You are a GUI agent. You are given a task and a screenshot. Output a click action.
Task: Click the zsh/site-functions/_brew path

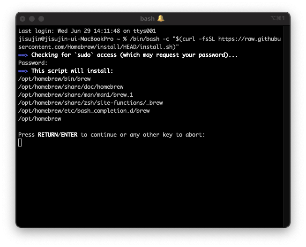(x=90, y=103)
